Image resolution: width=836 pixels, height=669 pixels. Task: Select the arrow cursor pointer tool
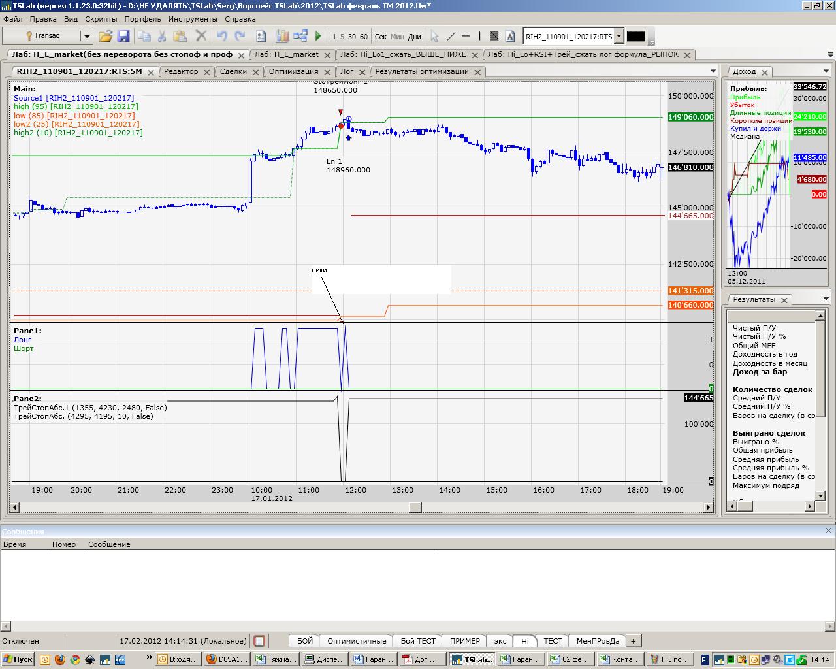[434, 37]
